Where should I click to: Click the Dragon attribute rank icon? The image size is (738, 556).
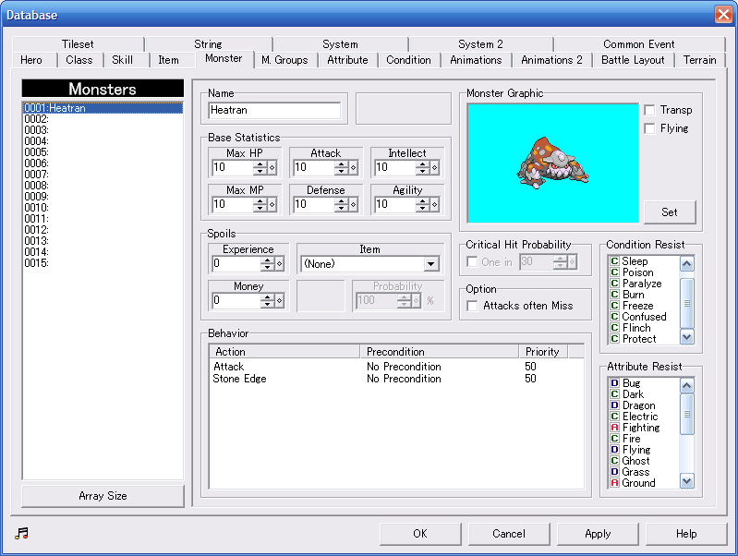click(614, 405)
